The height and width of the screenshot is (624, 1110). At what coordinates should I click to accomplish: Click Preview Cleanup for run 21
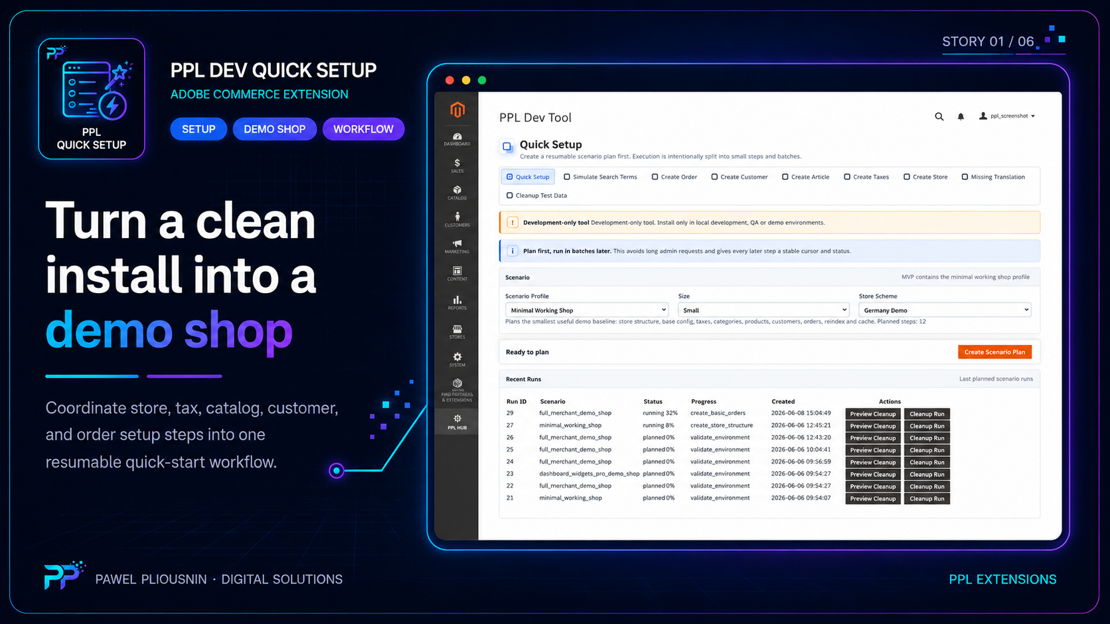872,499
